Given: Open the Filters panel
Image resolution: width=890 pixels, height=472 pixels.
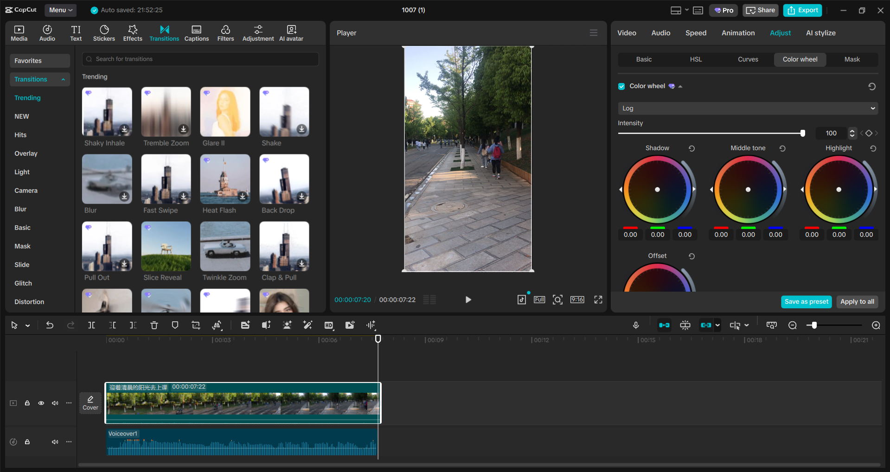Looking at the screenshot, I should click(225, 32).
